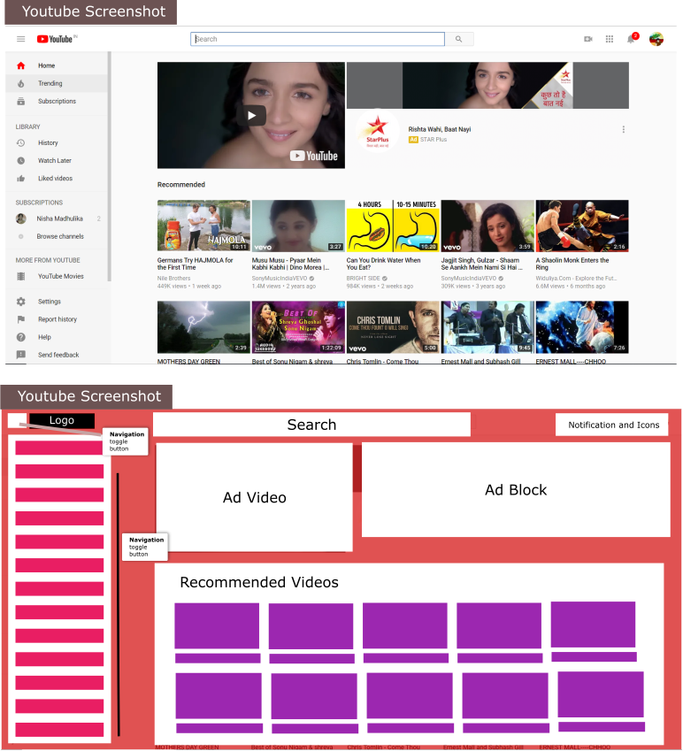Click the Nisha Madhulika channel avatar
683x751 pixels.
click(x=20, y=218)
